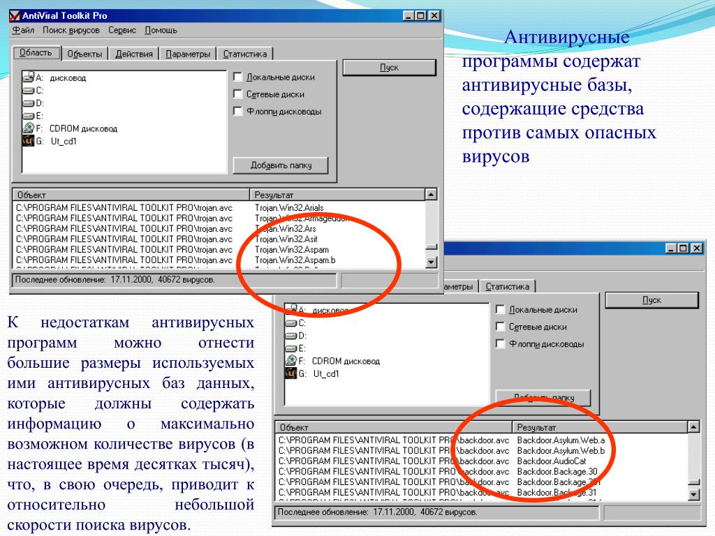The image size is (715, 536).
Task: Open the Файл menu
Action: 23,30
